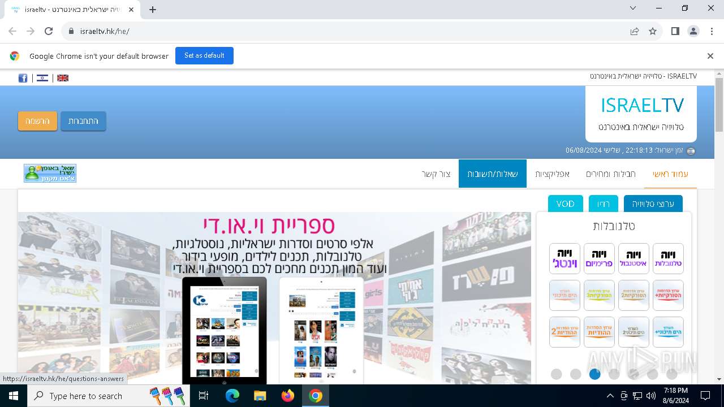
Task: Open Chrome three-dot menu
Action: (x=712, y=31)
